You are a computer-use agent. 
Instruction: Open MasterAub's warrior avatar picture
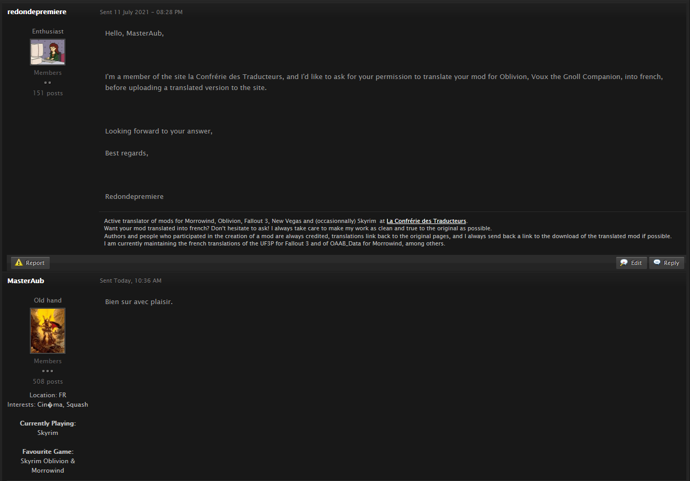coord(48,331)
